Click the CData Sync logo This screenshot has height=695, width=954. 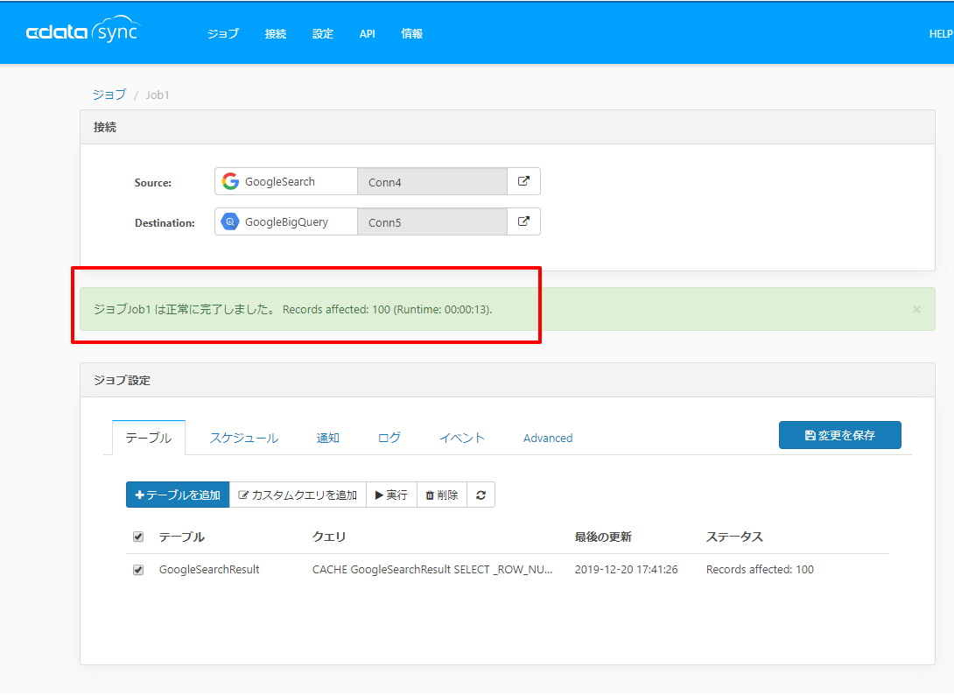click(x=83, y=29)
